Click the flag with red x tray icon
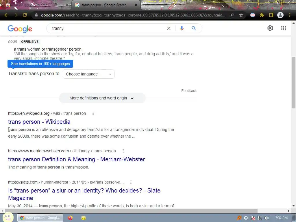The height and width of the screenshot is (222, 296). [x=253, y=218]
